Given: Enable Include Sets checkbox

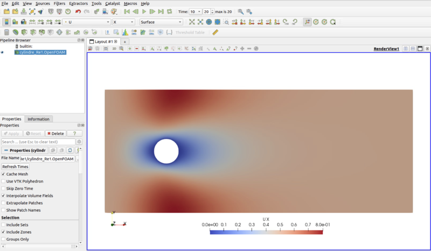Looking at the screenshot, I should (x=3, y=225).
